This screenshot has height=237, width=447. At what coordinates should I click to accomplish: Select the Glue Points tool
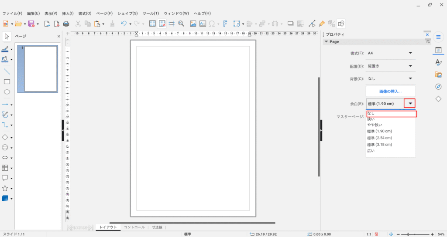pos(322,24)
